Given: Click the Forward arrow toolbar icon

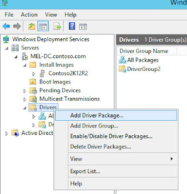Looking at the screenshot, I should [17, 26].
